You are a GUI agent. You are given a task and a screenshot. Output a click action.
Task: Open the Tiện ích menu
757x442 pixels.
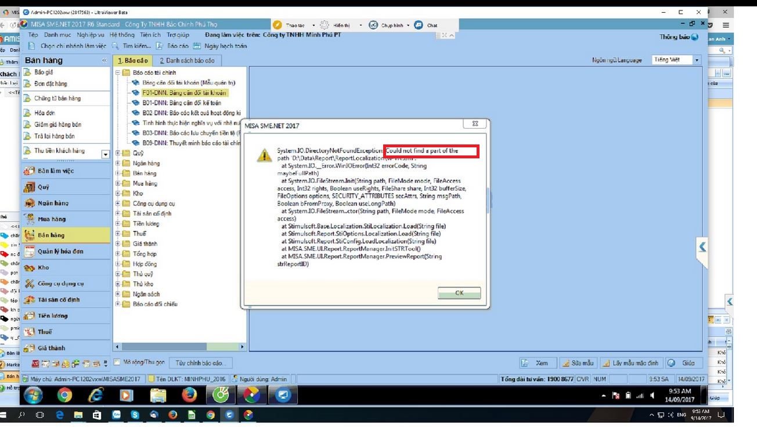(150, 35)
